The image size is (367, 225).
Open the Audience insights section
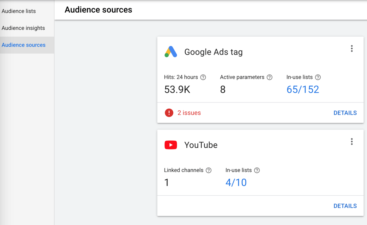coord(23,28)
